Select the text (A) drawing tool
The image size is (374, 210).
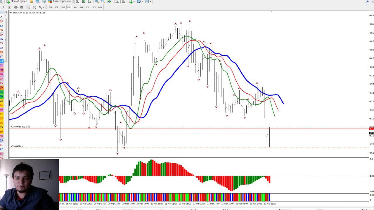click(x=3, y=7)
